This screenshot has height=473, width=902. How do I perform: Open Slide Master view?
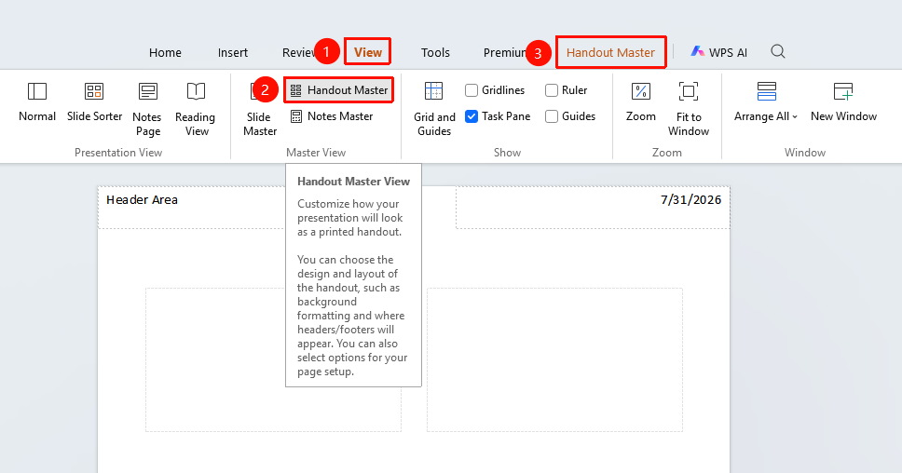point(259,109)
